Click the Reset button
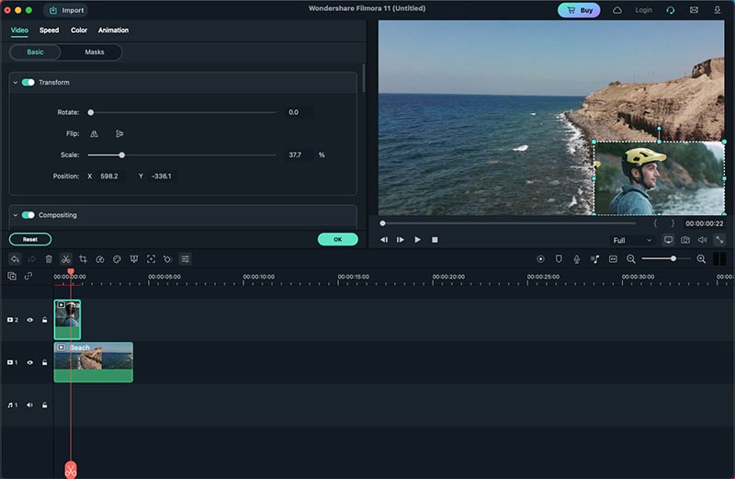735x479 pixels. coord(30,239)
